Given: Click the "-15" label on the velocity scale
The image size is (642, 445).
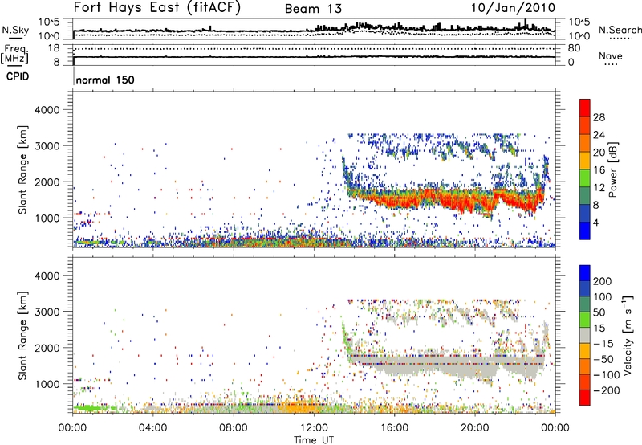Looking at the screenshot, I should (603, 343).
